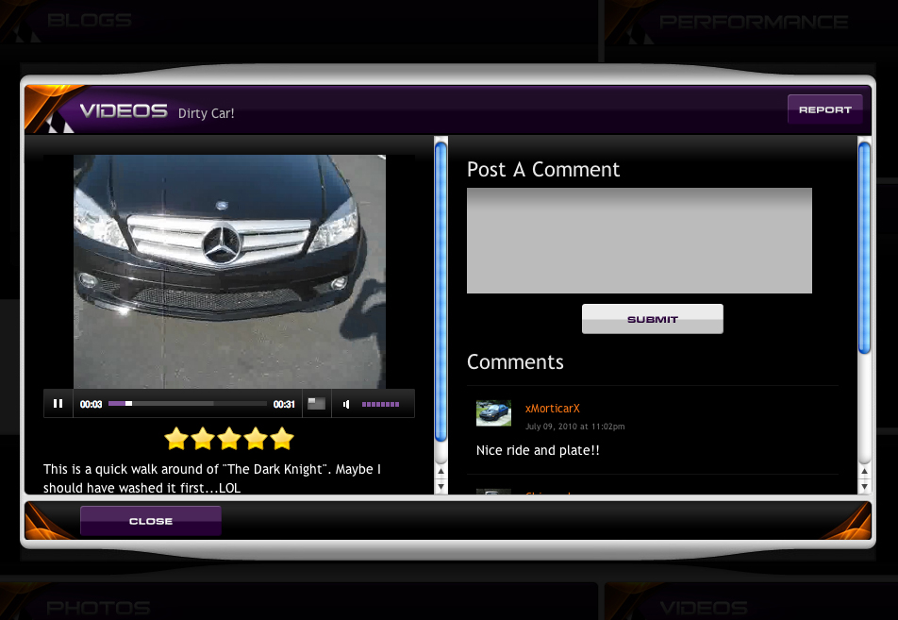The height and width of the screenshot is (620, 898).
Task: Rate video with the fourth star
Action: click(x=256, y=439)
